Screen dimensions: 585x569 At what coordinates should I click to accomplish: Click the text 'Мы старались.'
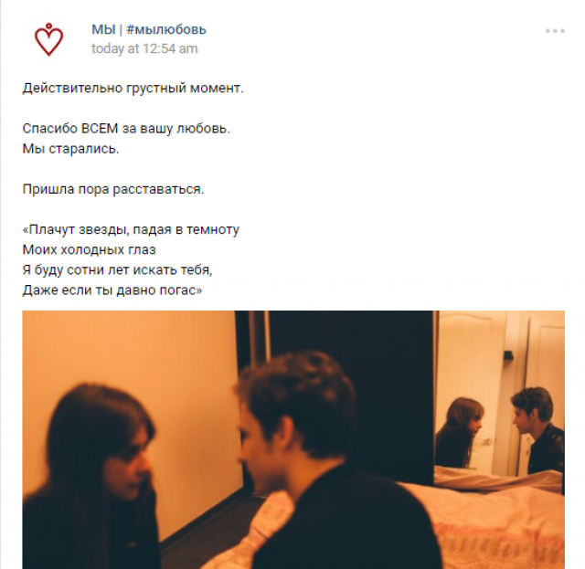(70, 149)
